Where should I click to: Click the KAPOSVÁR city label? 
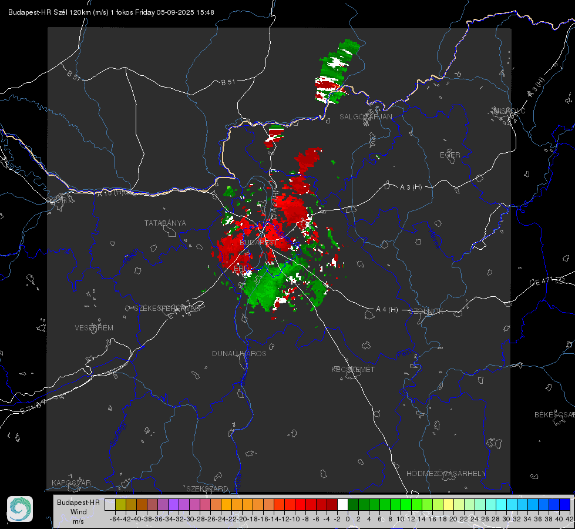71,483
